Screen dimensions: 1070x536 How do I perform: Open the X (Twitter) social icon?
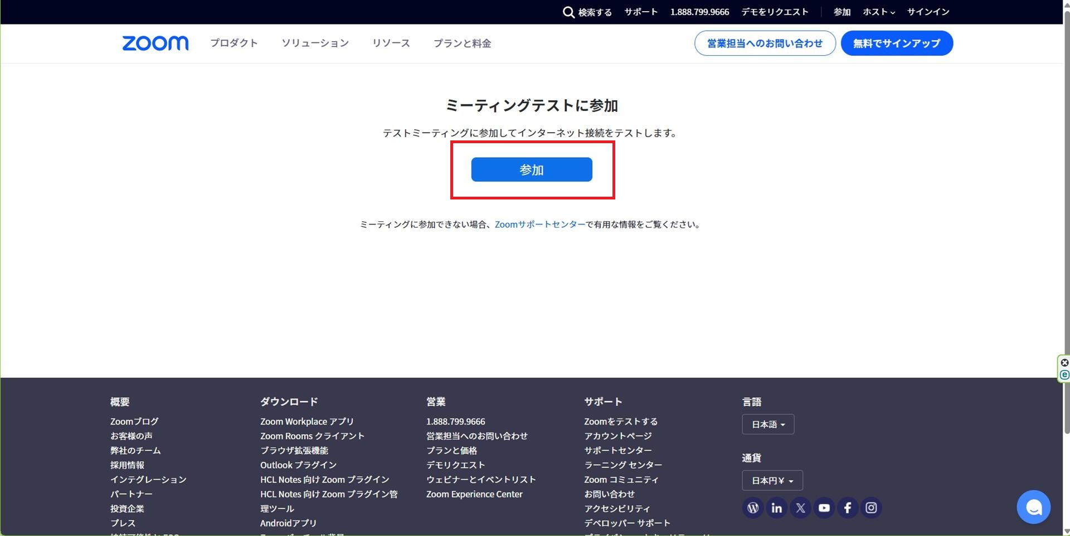[x=800, y=508]
